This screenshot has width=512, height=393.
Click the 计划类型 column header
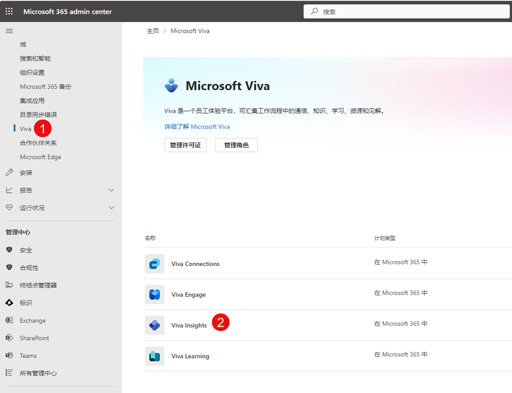385,238
